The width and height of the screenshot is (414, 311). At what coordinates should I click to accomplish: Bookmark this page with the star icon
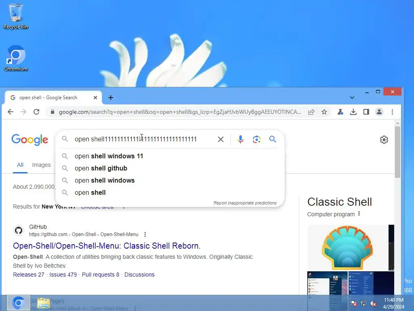pos(324,112)
